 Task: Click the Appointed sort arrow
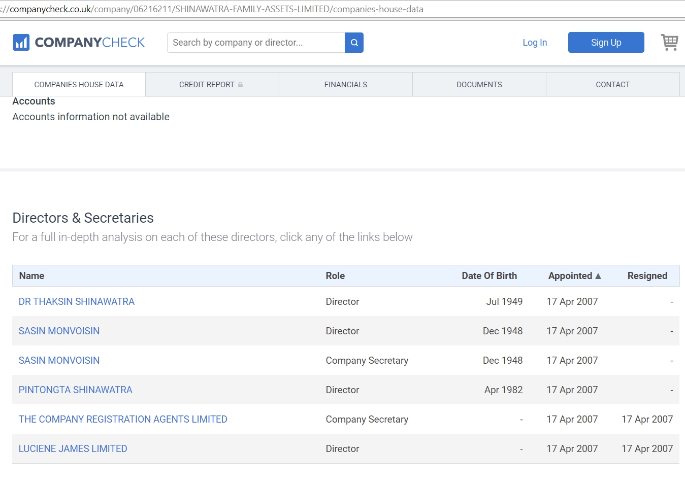coord(598,276)
